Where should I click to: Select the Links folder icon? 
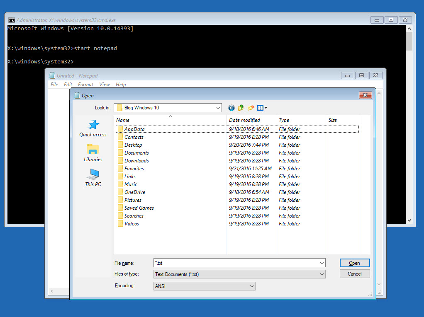[x=120, y=177]
